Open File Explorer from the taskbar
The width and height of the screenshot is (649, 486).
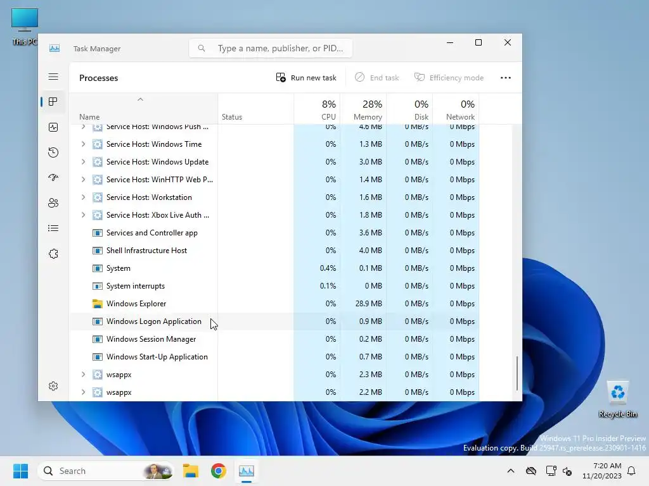point(191,471)
